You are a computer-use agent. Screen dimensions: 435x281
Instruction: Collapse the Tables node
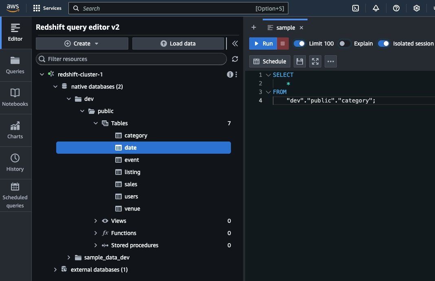click(x=95, y=123)
